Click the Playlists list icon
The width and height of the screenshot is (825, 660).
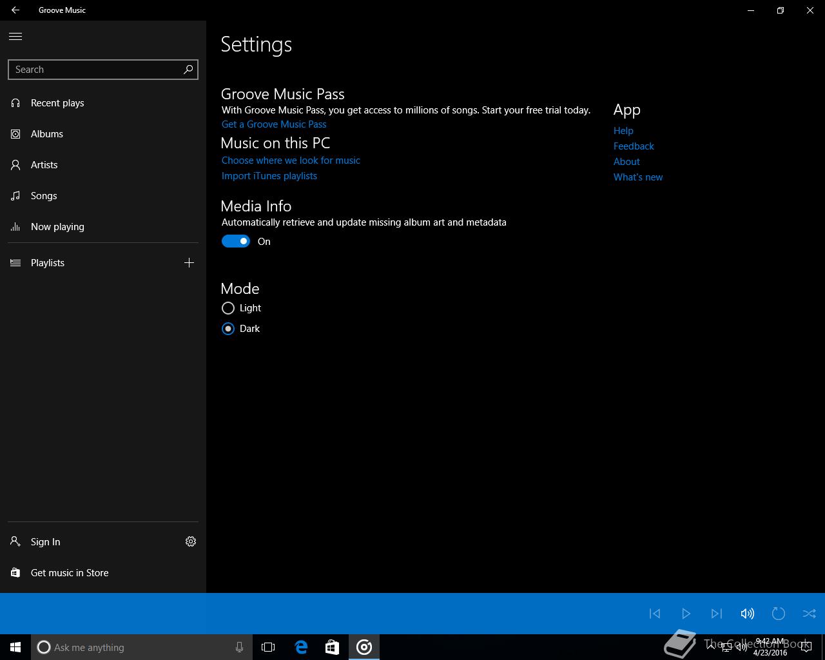tap(15, 263)
